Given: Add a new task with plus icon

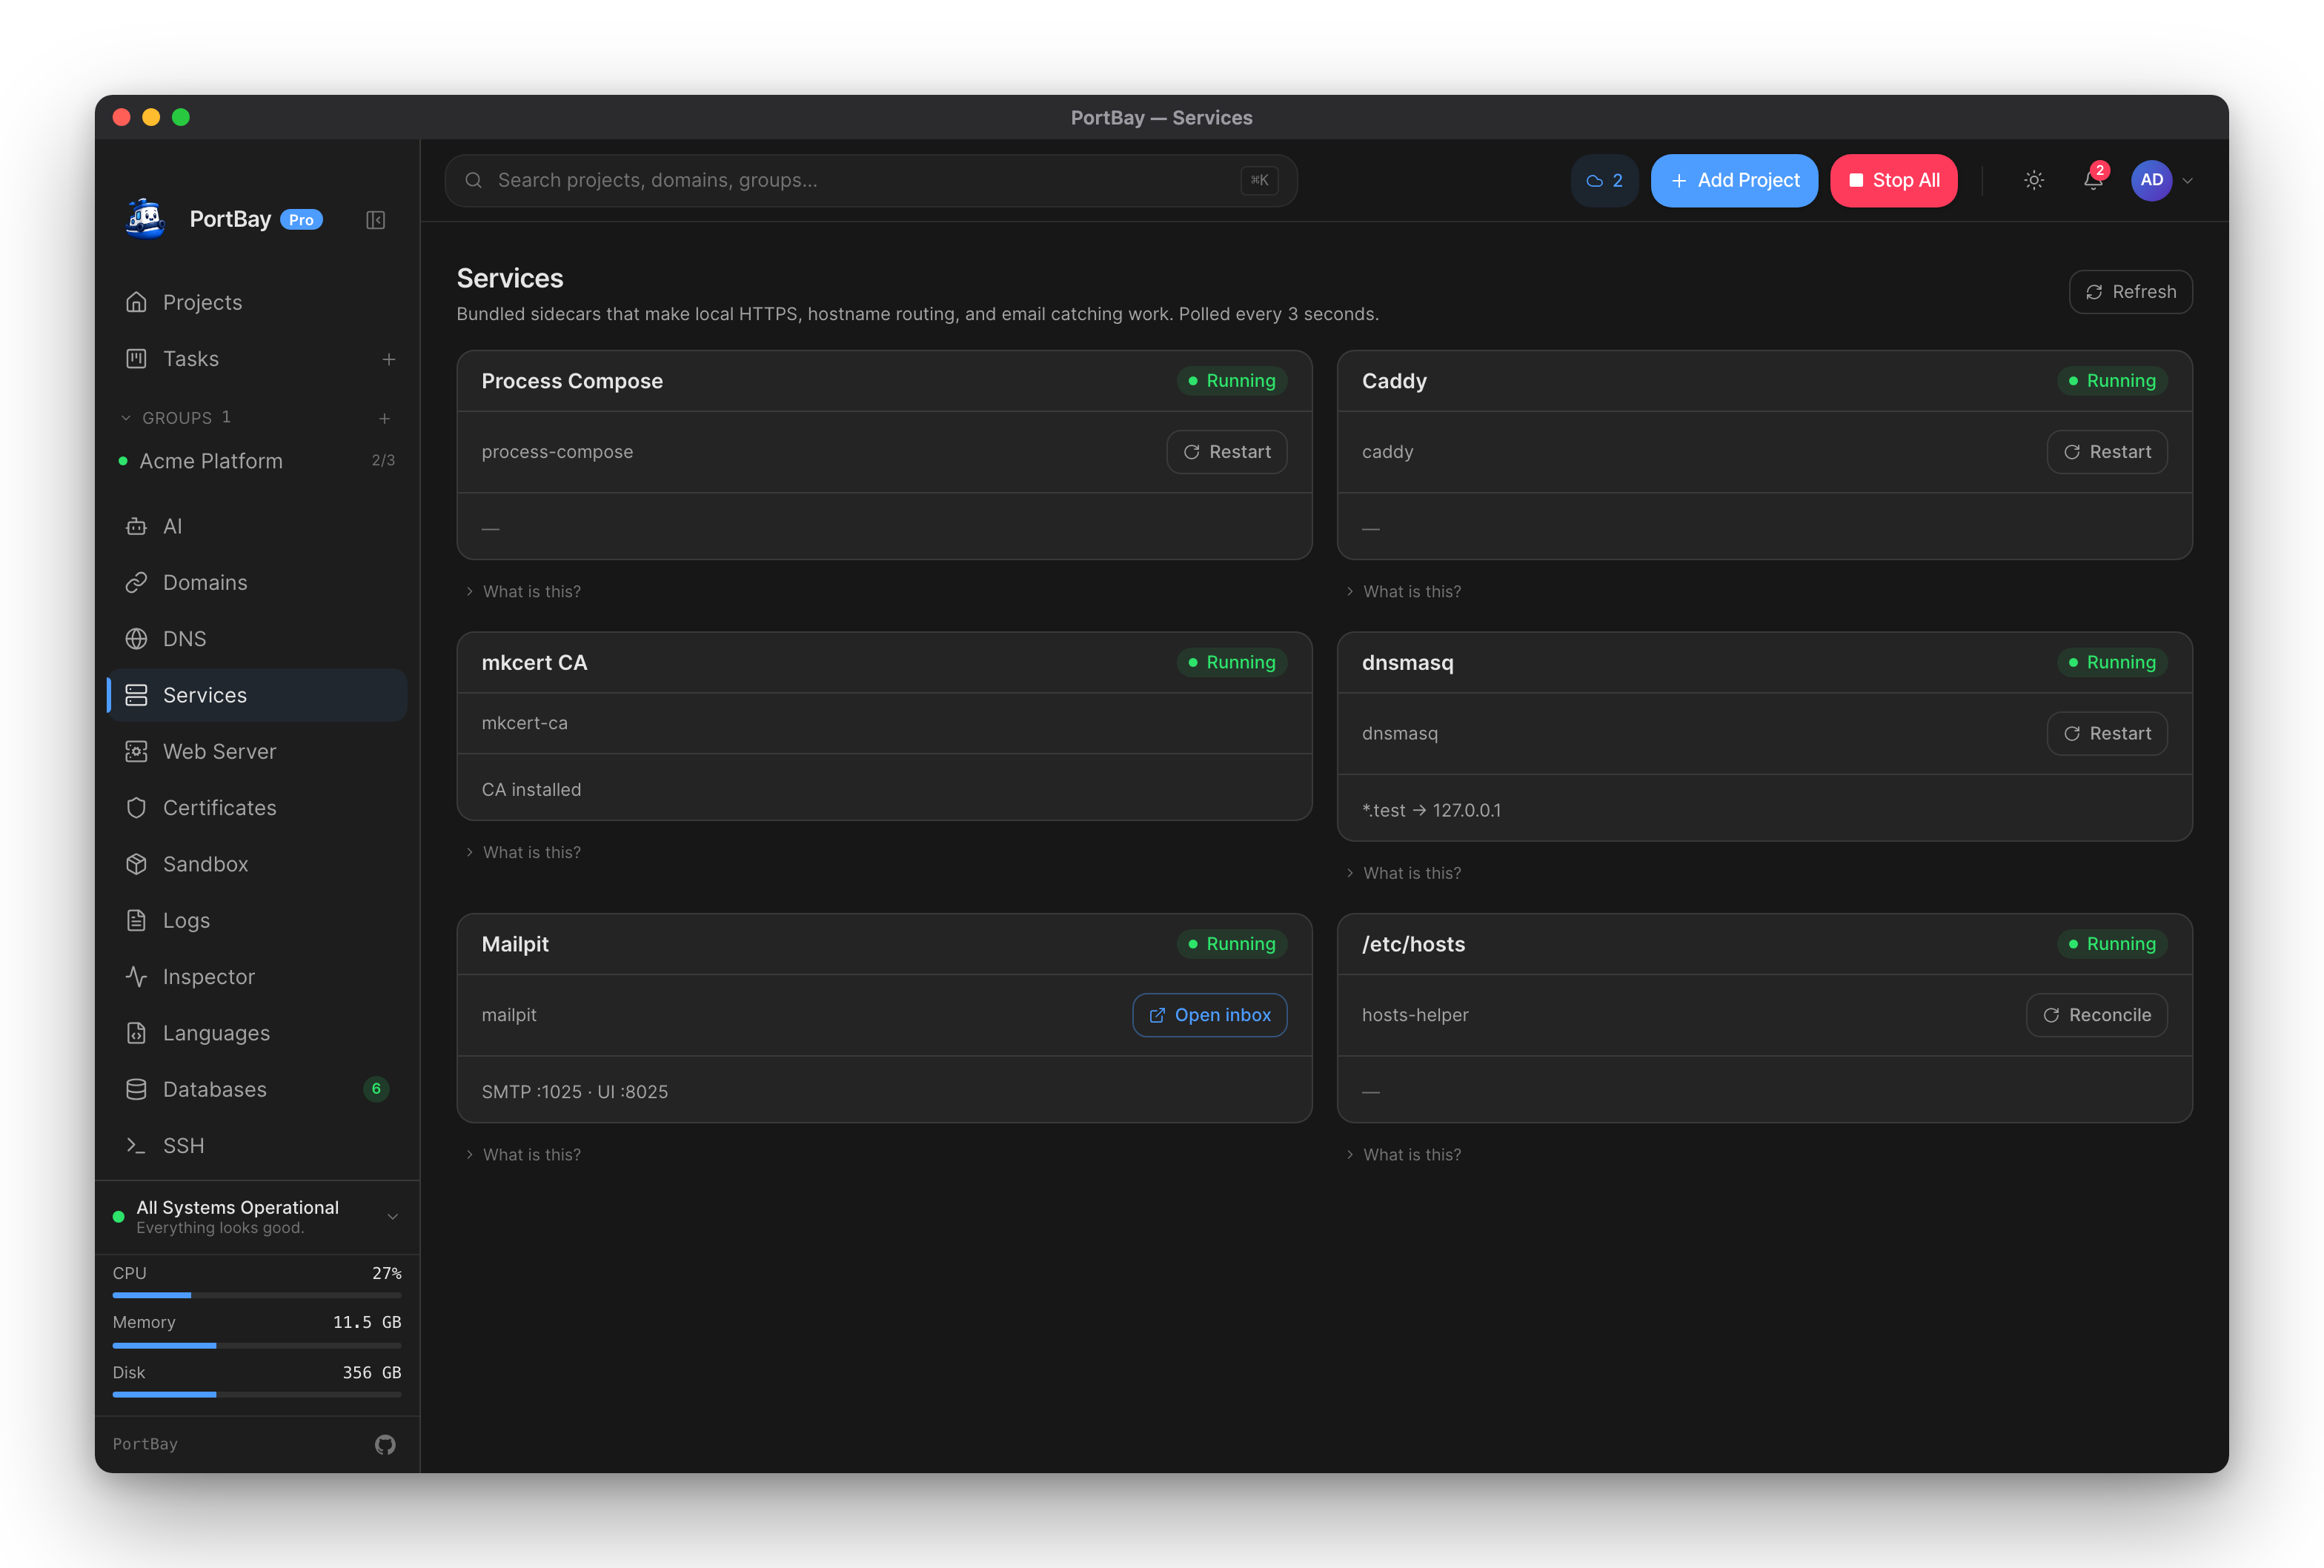Looking at the screenshot, I should tap(389, 359).
